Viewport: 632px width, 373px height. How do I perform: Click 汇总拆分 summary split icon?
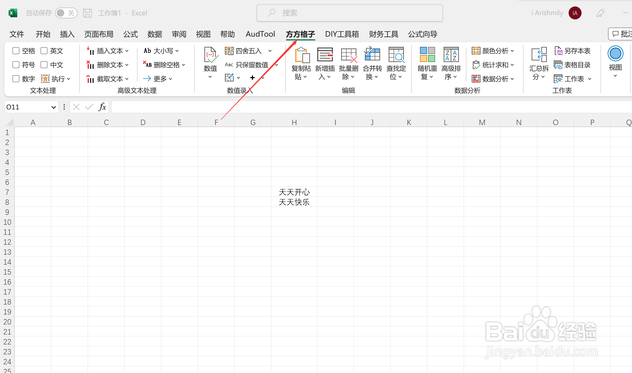(x=539, y=55)
